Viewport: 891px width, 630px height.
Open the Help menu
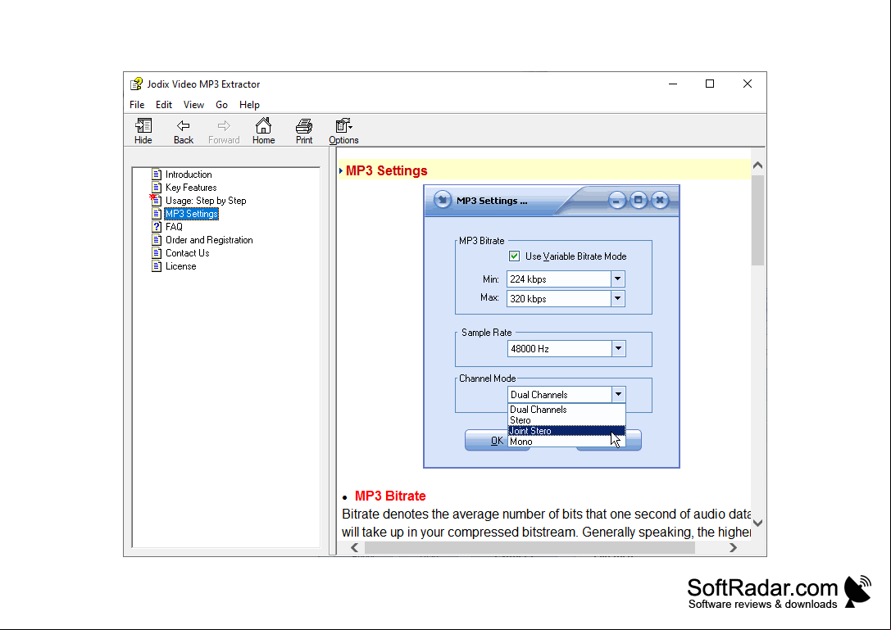tap(249, 105)
